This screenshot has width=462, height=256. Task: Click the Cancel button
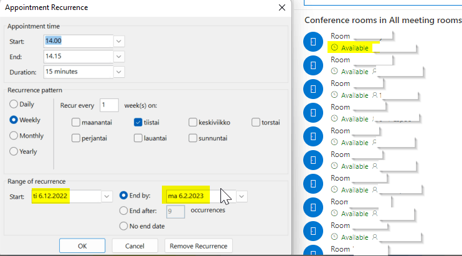(x=134, y=245)
